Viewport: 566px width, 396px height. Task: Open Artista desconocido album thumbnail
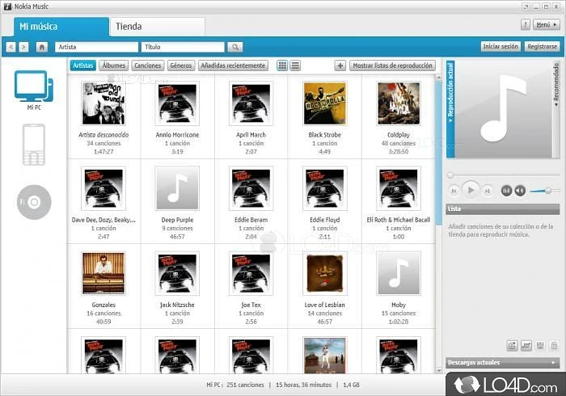(103, 103)
